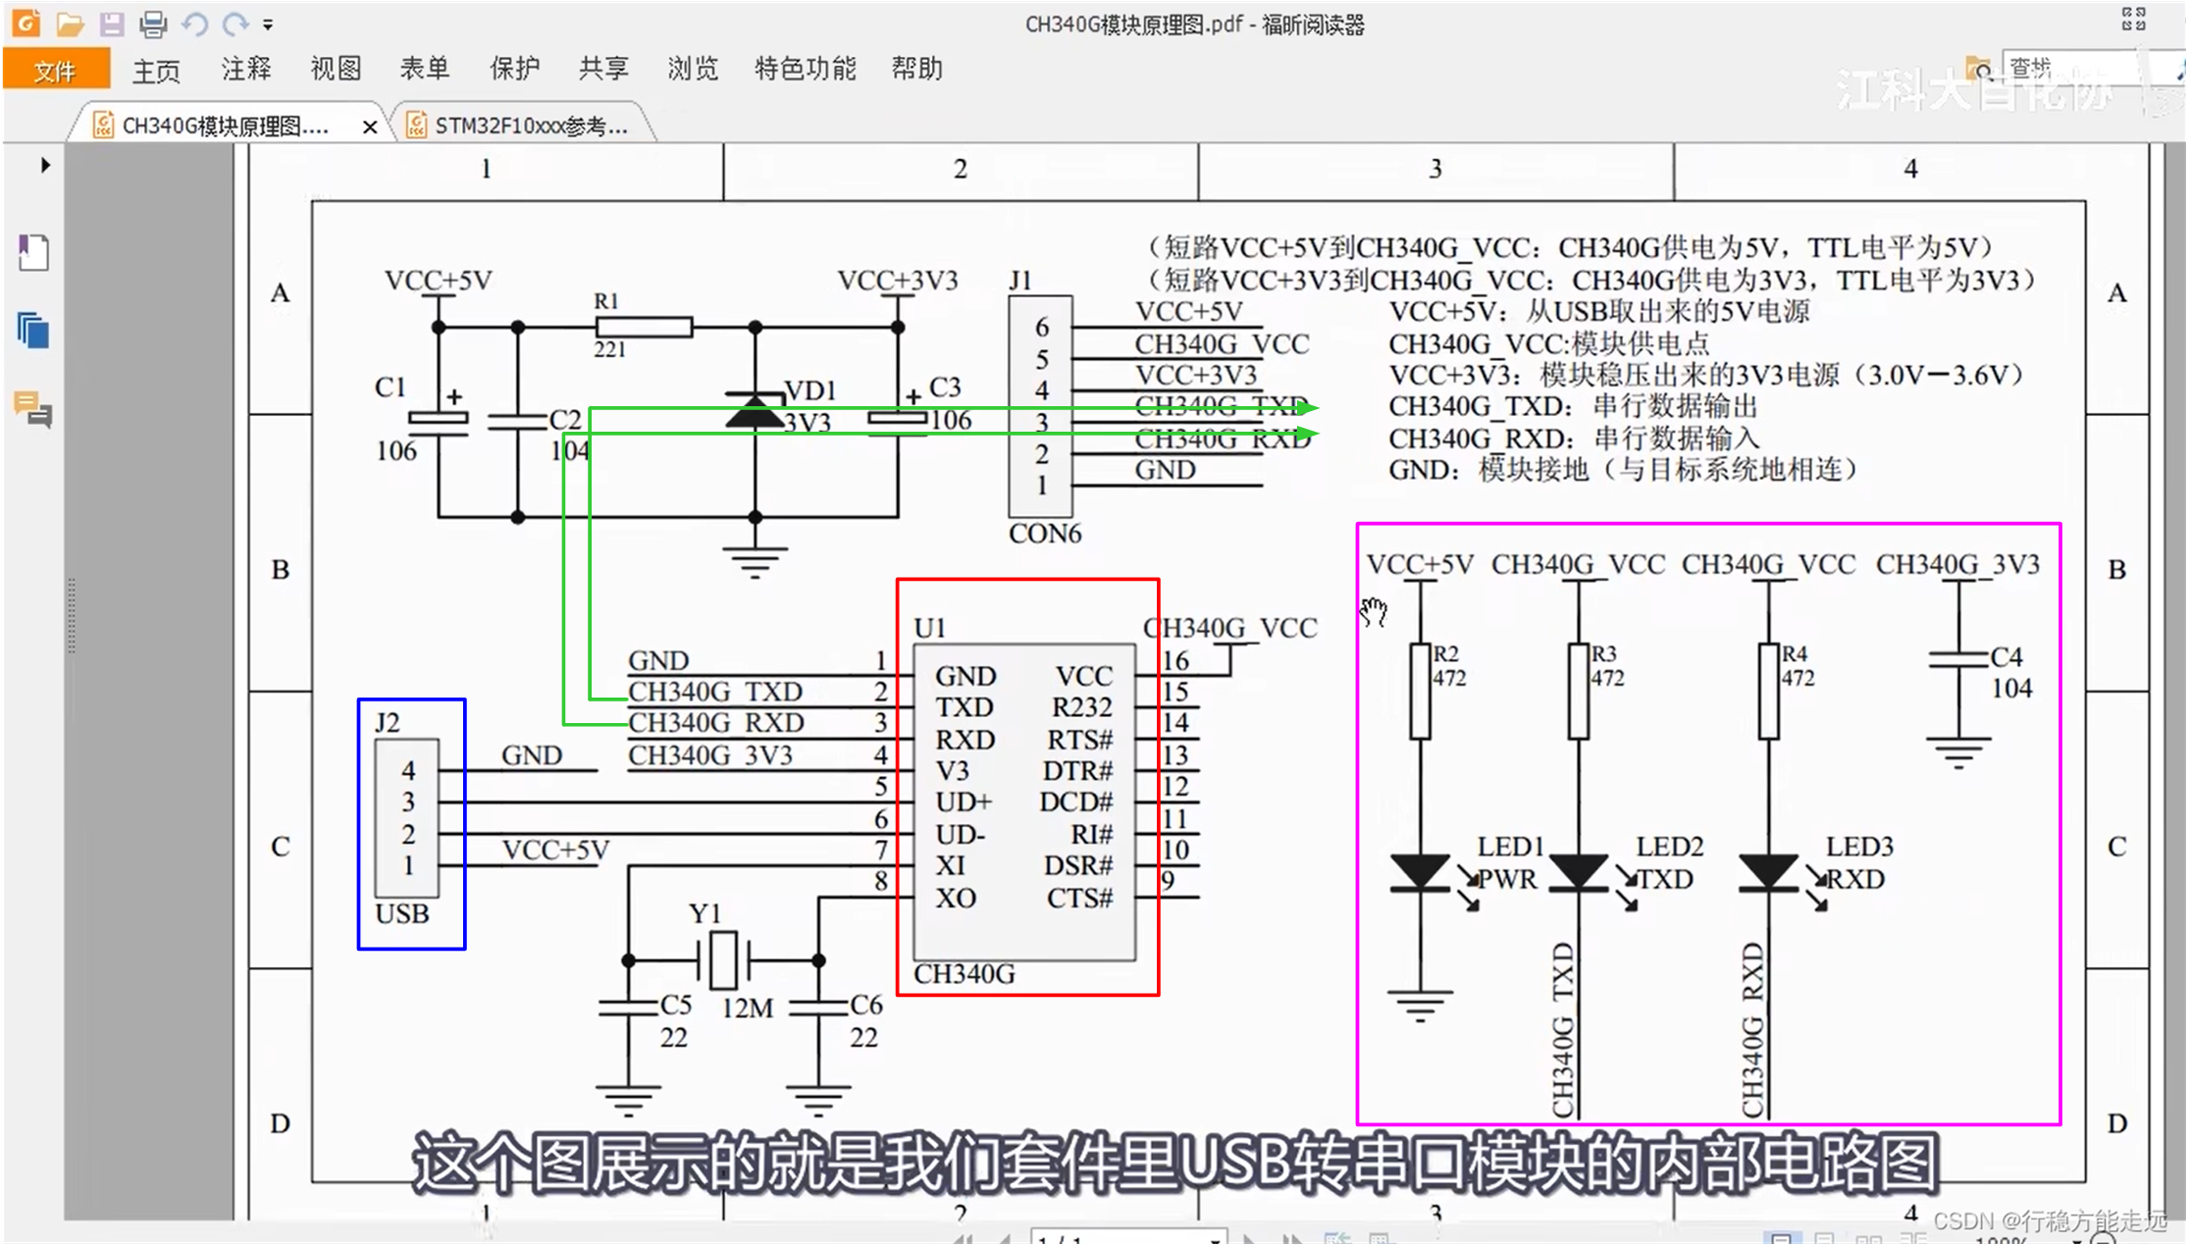
Task: Click the 帮助 menu
Action: tap(916, 69)
